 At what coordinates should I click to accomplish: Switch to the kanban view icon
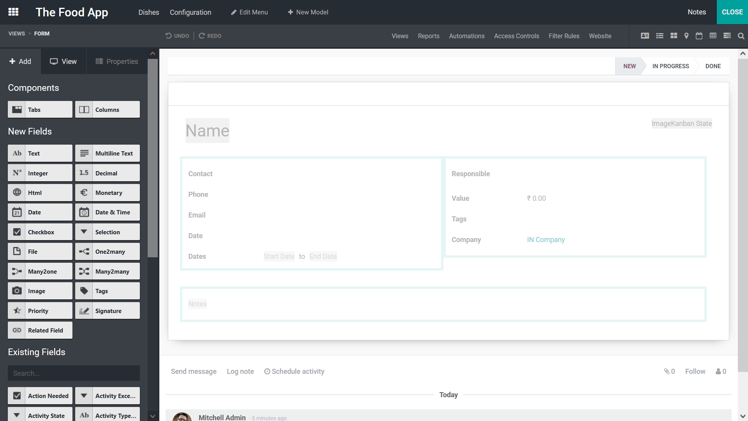674,36
